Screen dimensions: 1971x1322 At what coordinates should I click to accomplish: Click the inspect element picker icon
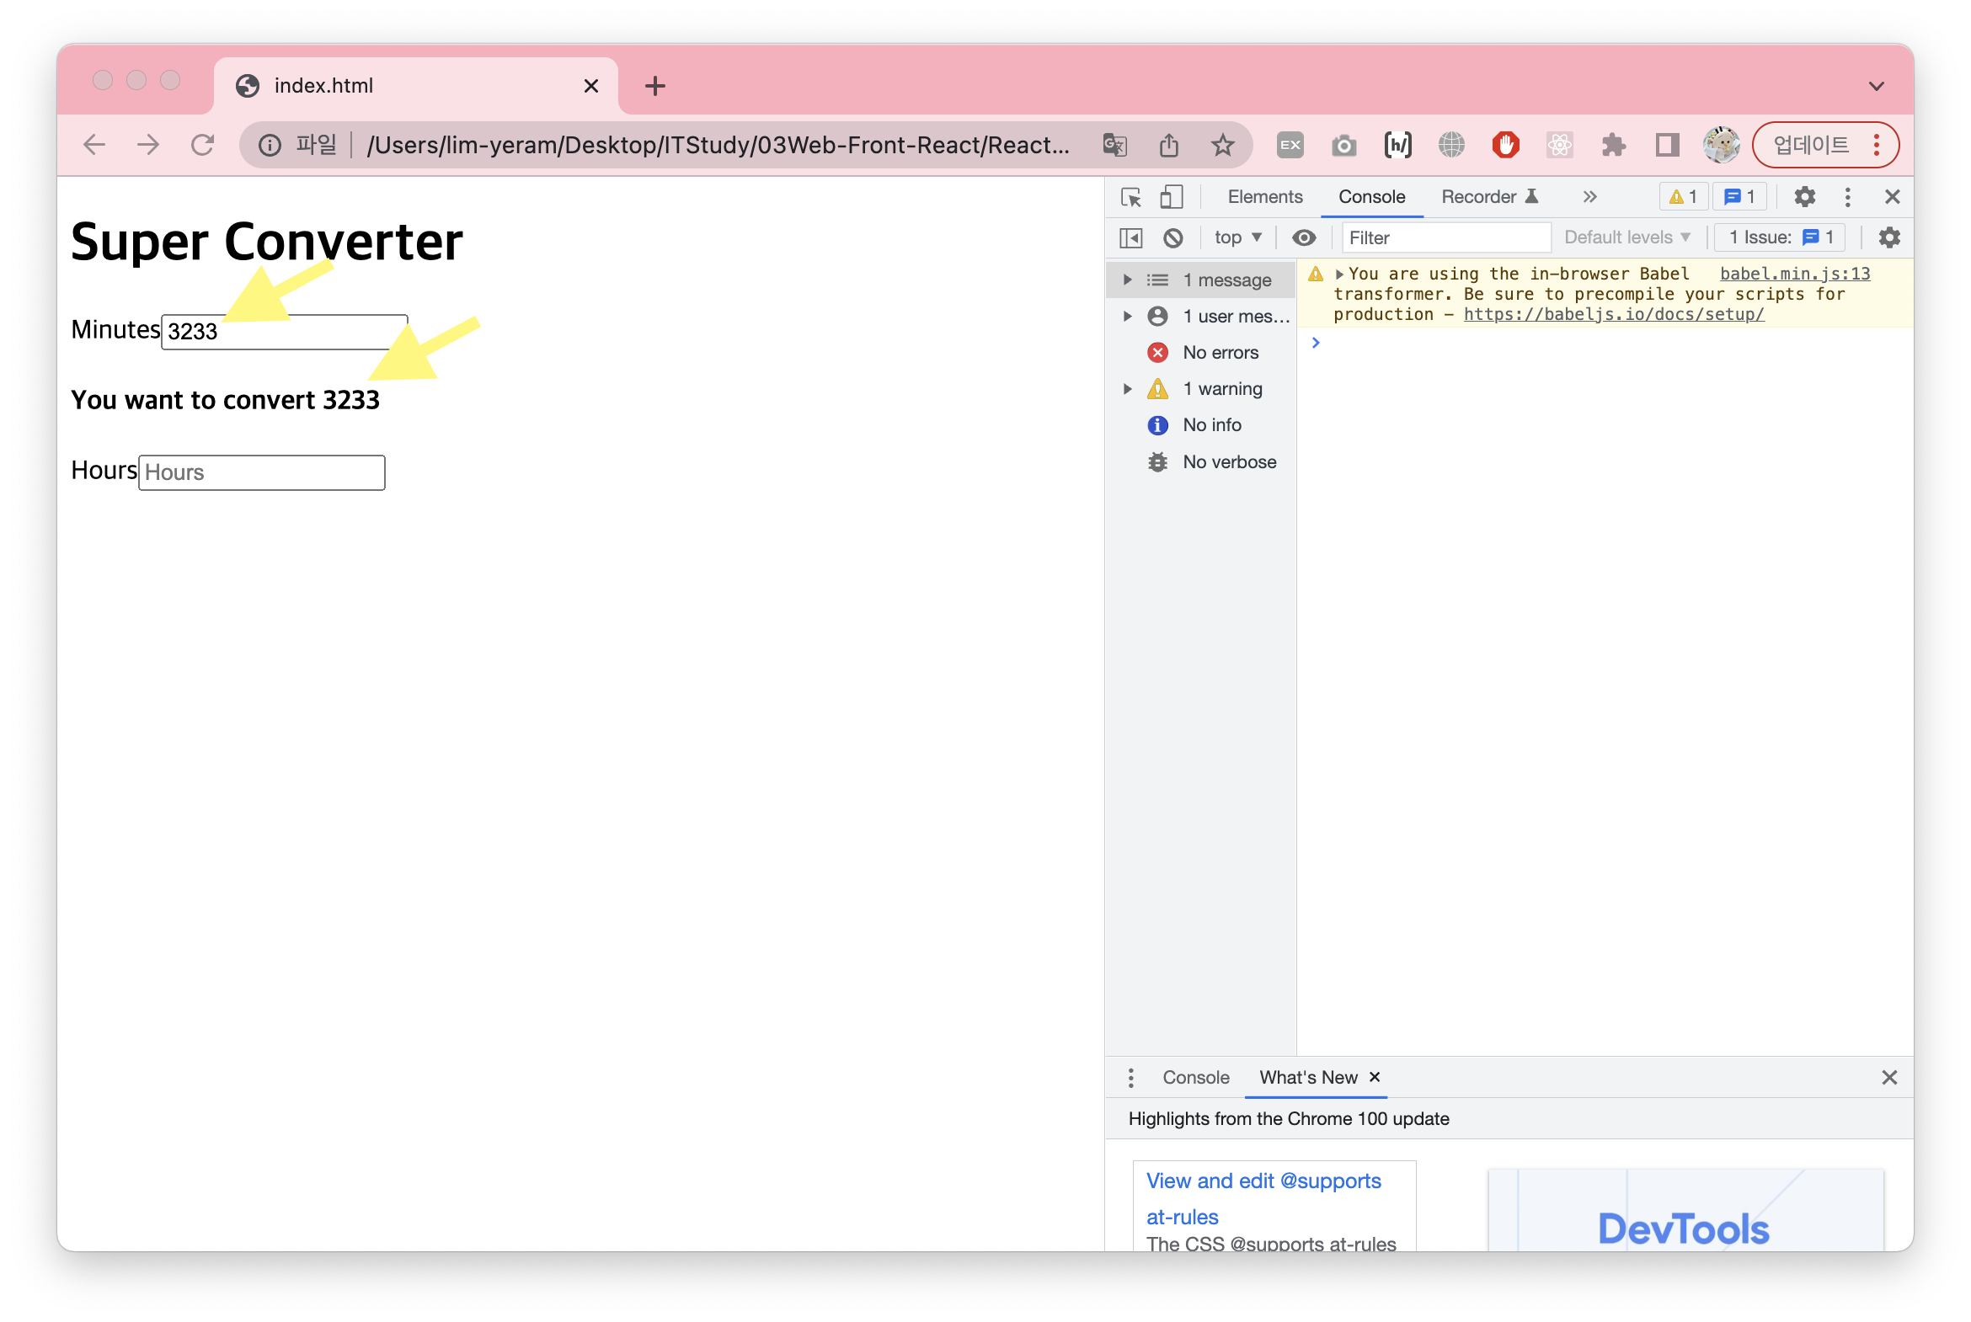click(x=1130, y=197)
